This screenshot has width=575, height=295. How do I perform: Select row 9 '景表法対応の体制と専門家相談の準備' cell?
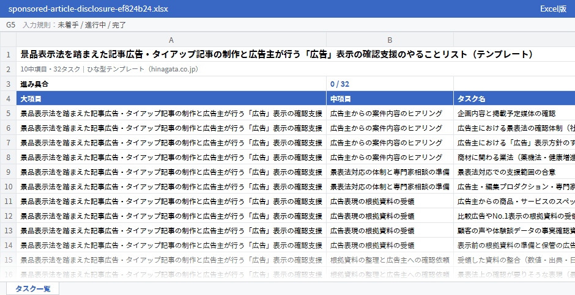pos(390,172)
